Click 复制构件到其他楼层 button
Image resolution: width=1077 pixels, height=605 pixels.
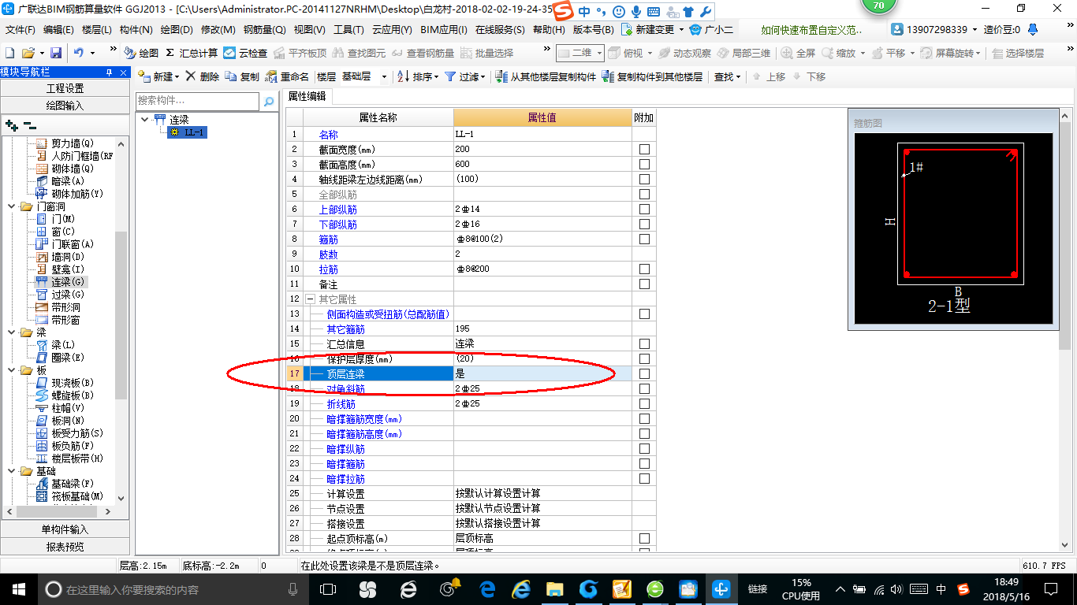(x=652, y=76)
